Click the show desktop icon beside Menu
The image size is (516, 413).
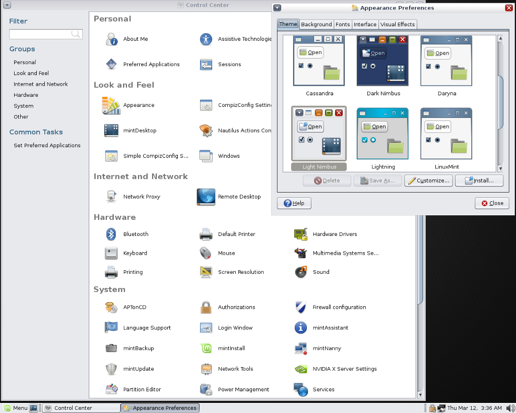(34, 408)
